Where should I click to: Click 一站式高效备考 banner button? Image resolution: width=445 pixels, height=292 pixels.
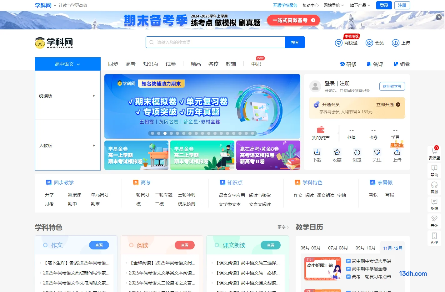(293, 20)
